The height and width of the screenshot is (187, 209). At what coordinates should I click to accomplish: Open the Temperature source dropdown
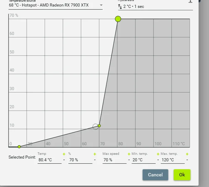click(55, 5)
